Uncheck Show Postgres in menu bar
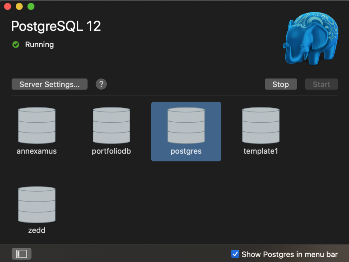The image size is (349, 262). (x=235, y=254)
